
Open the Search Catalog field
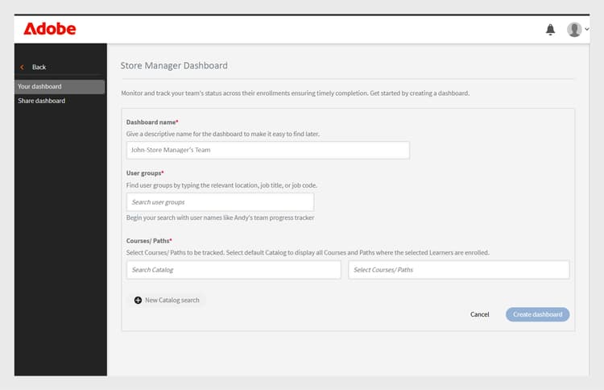[234, 270]
